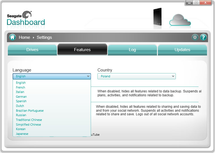The height and width of the screenshot is (153, 215).
Task: Maximize the Dashboard window
Action: pos(196,3)
